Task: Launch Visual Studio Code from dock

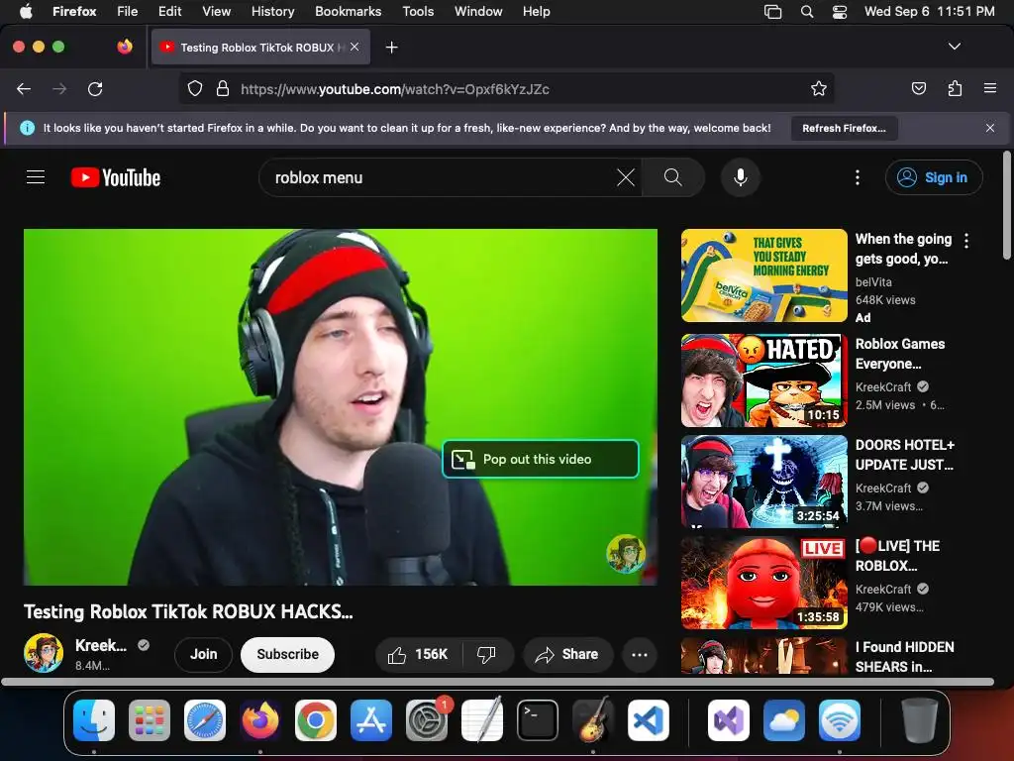Action: click(648, 720)
